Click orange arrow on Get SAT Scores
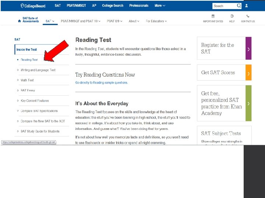265x198 pixels. click(248, 73)
